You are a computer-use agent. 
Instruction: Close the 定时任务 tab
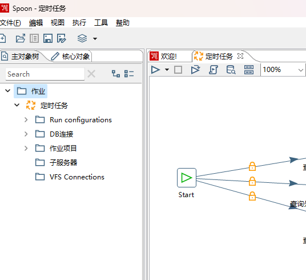240,56
